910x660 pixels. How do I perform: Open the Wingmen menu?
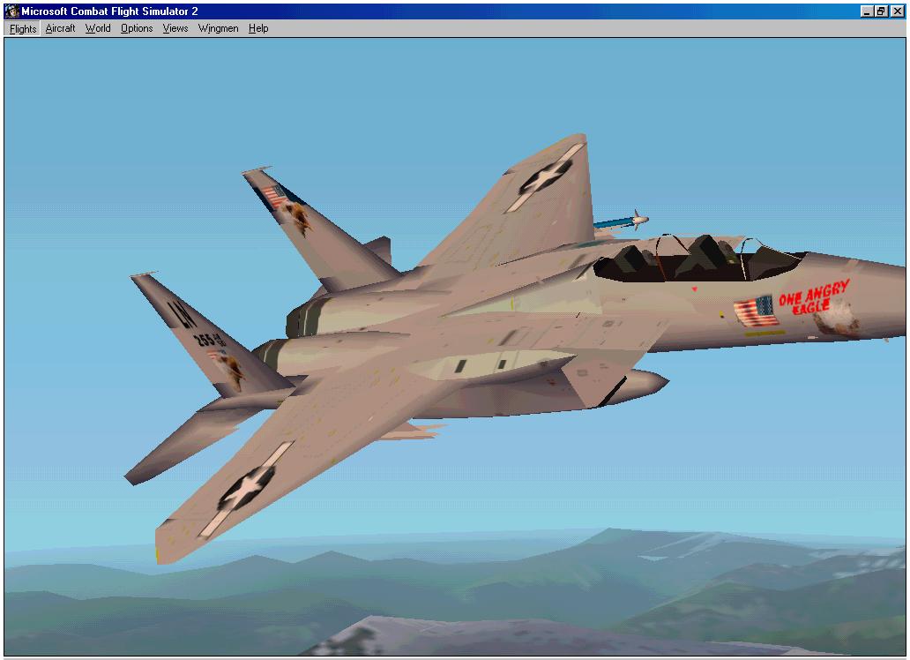pyautogui.click(x=218, y=28)
